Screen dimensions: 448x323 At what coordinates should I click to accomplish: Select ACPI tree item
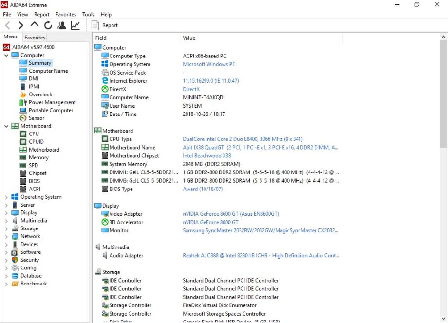pyautogui.click(x=34, y=189)
